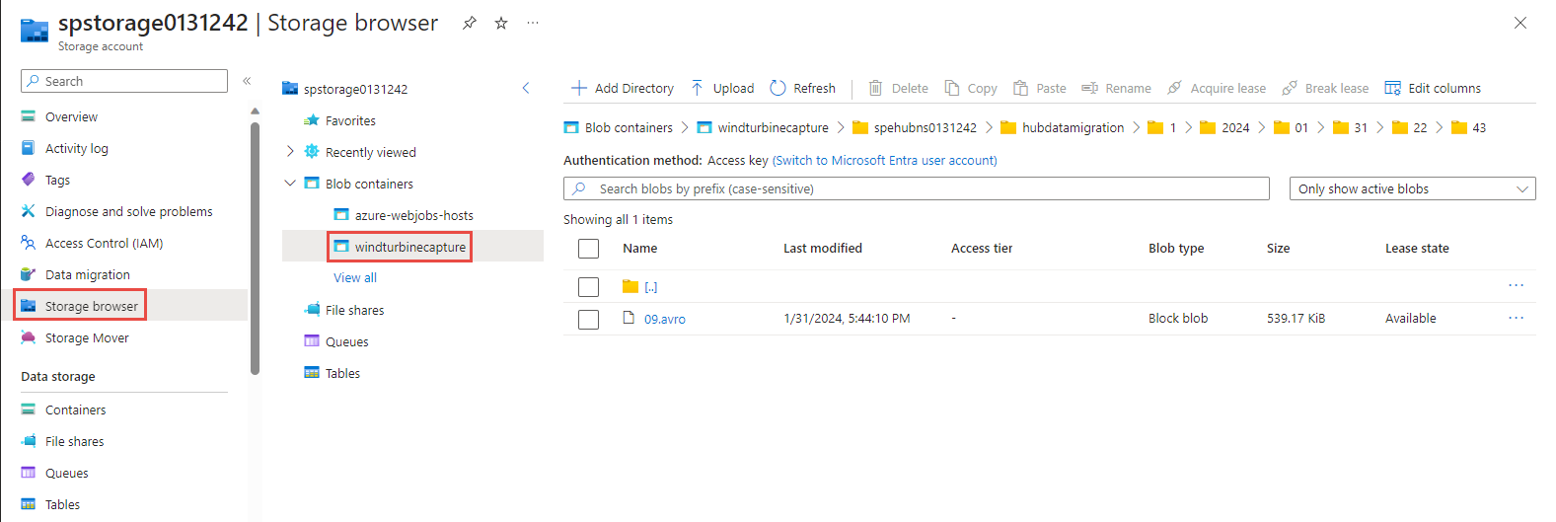Navigate to 31 breadcrumb folder

click(x=1361, y=127)
